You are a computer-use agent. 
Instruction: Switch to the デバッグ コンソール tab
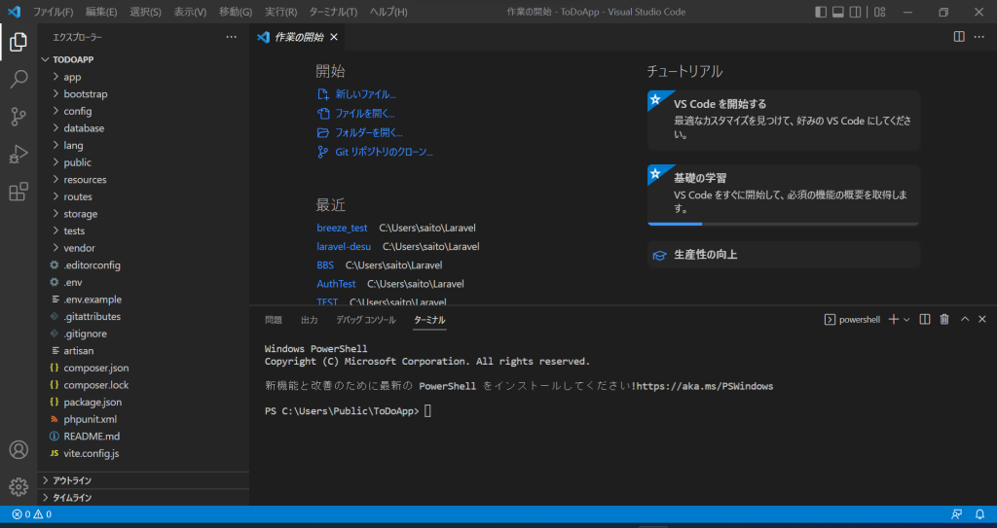366,320
